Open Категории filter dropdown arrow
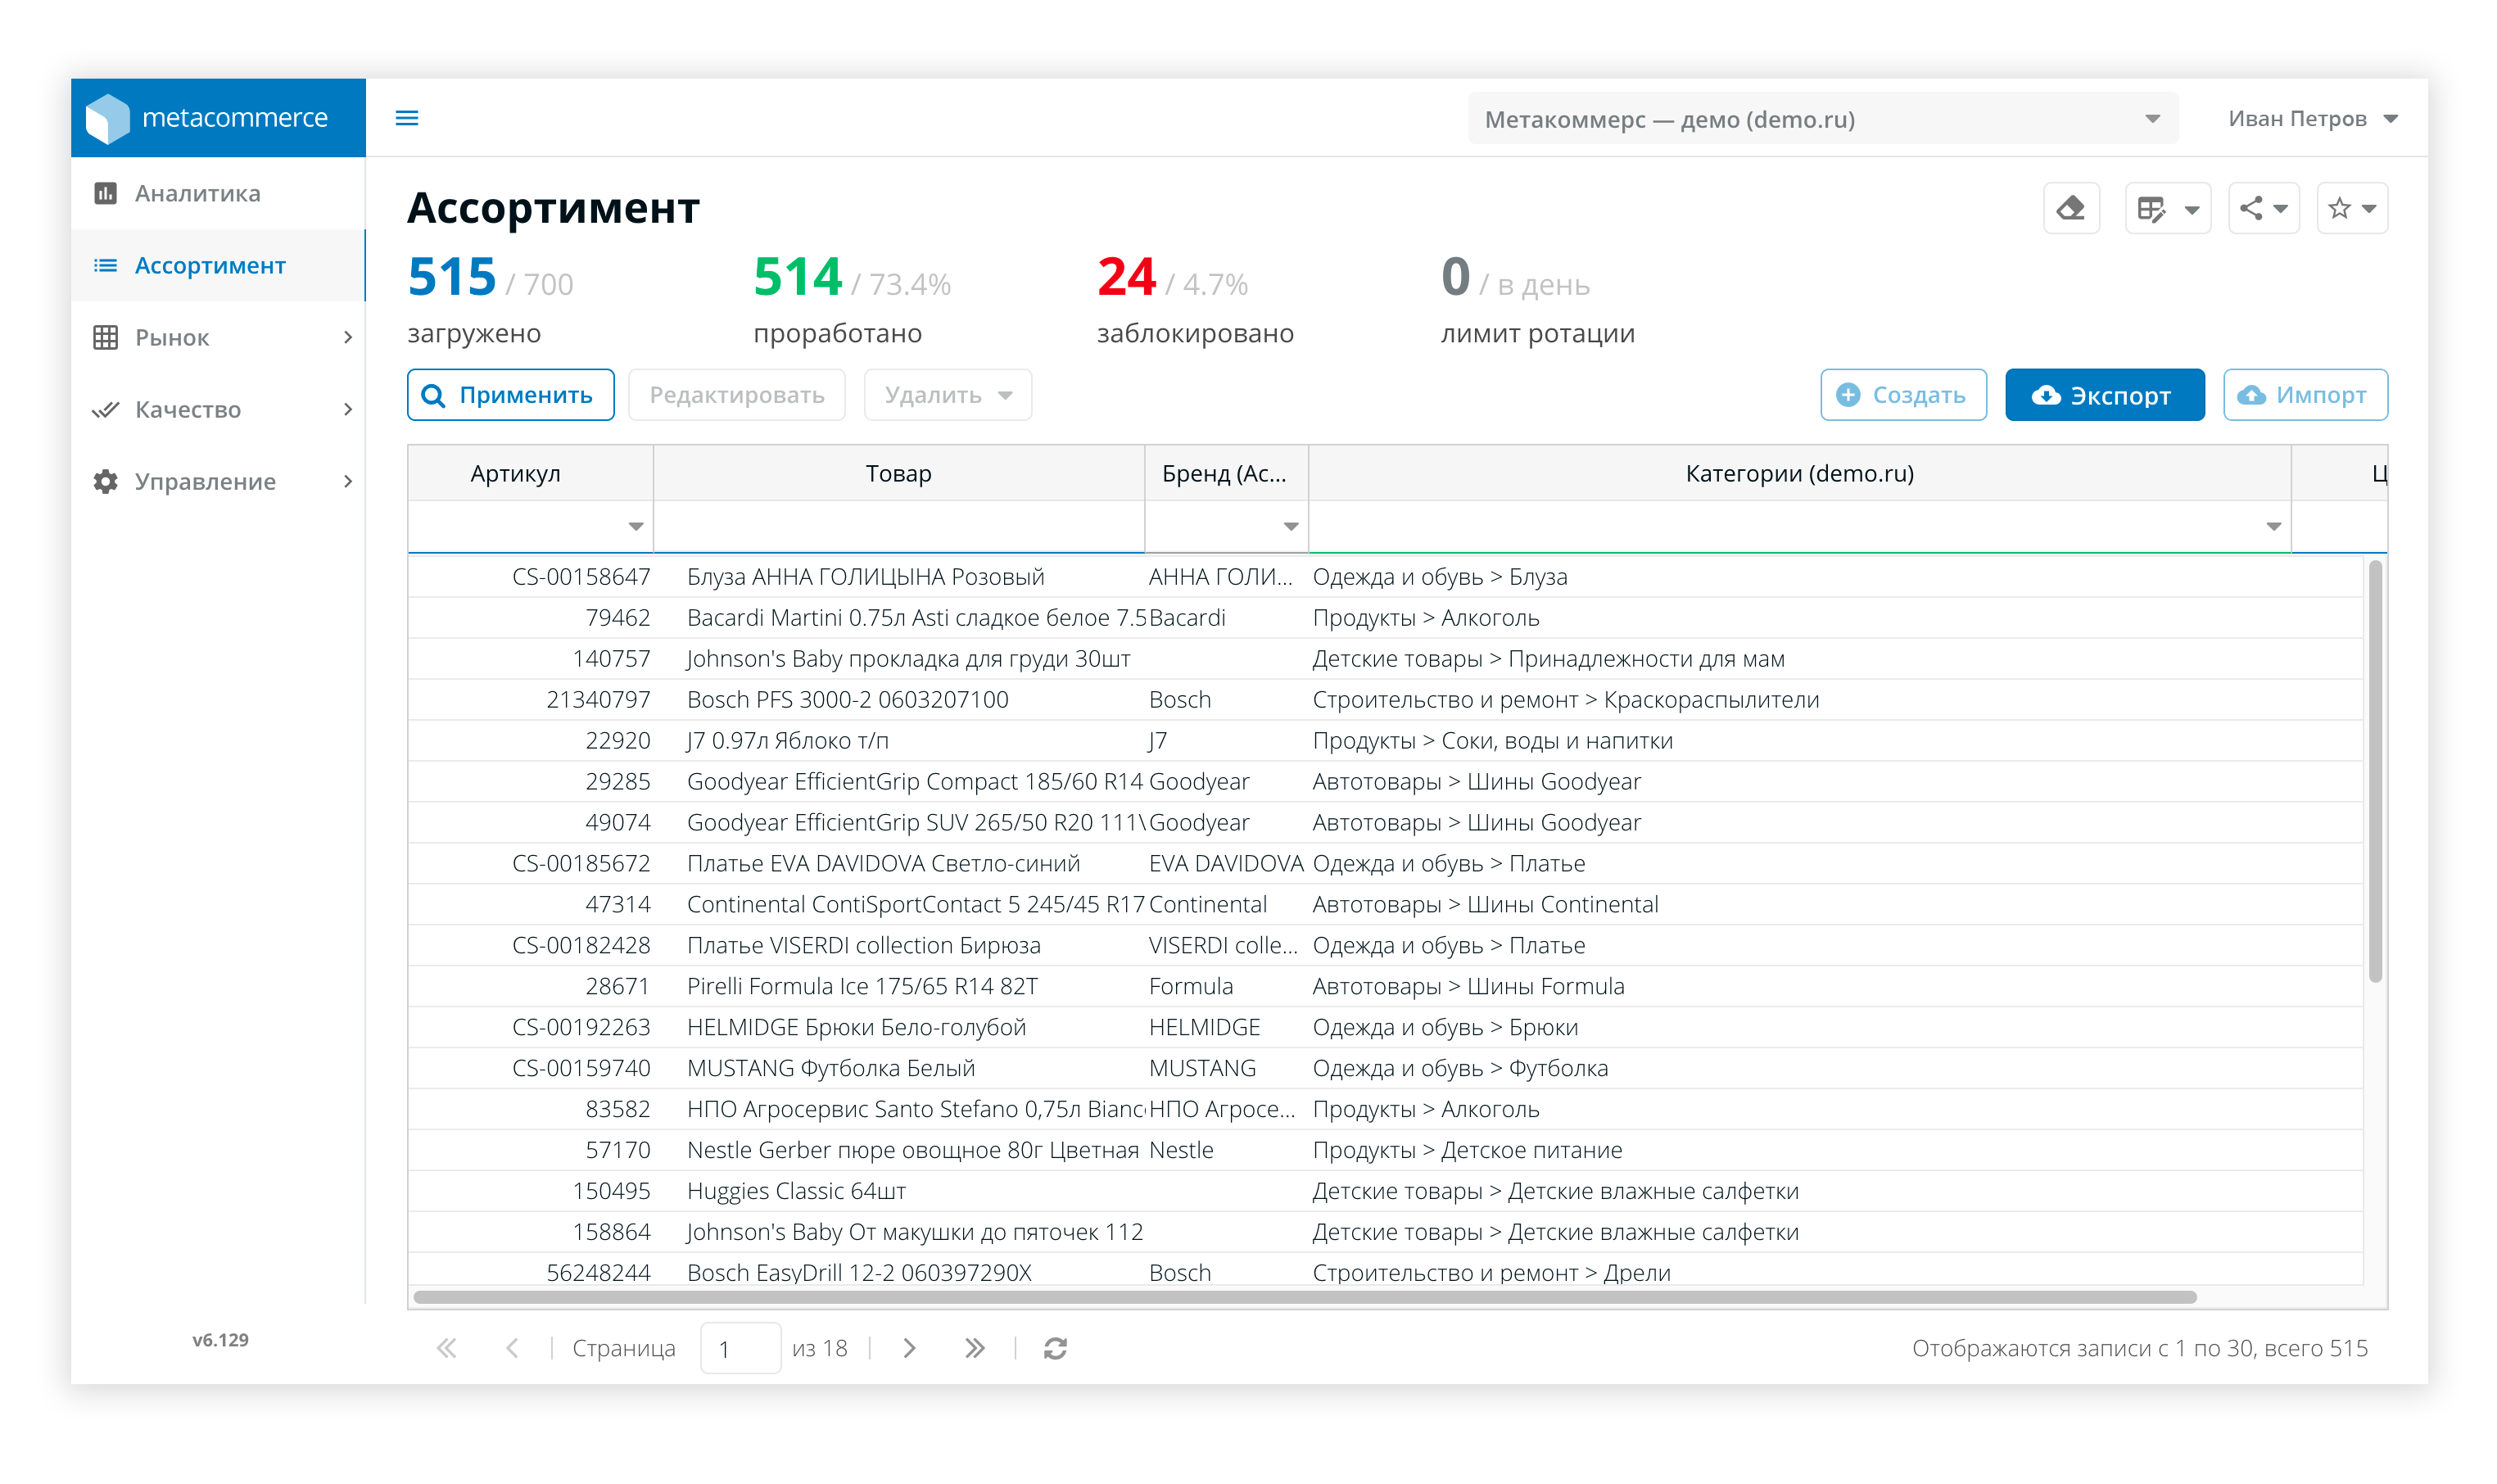 (x=2273, y=526)
